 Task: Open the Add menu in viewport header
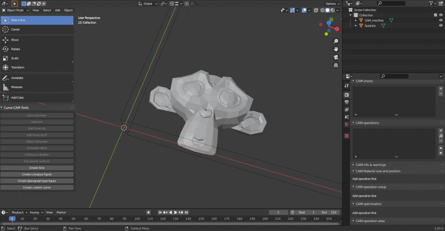pyautogui.click(x=57, y=10)
